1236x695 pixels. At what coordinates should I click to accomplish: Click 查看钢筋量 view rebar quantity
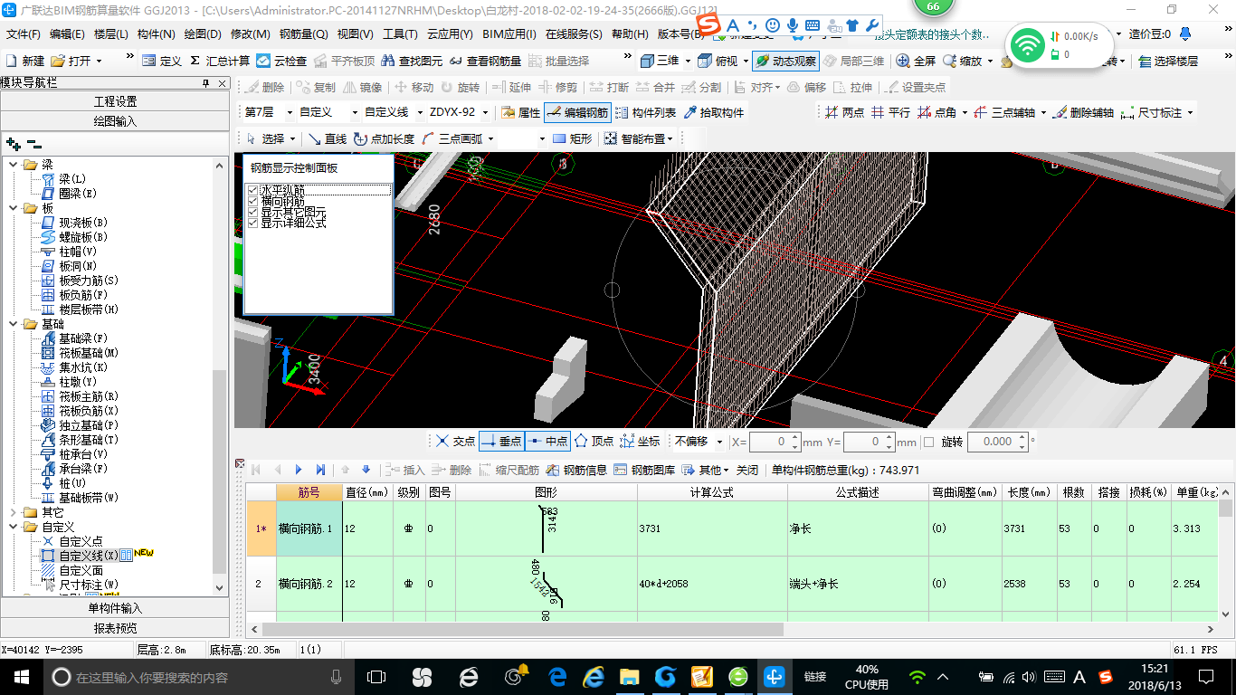click(x=485, y=62)
